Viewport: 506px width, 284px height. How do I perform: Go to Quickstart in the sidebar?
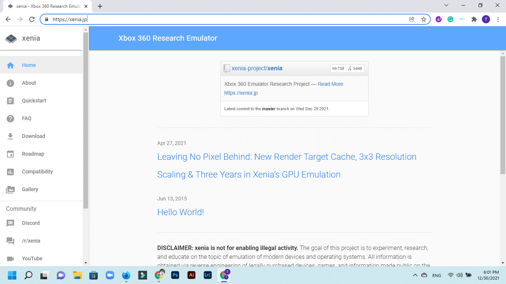[41, 101]
